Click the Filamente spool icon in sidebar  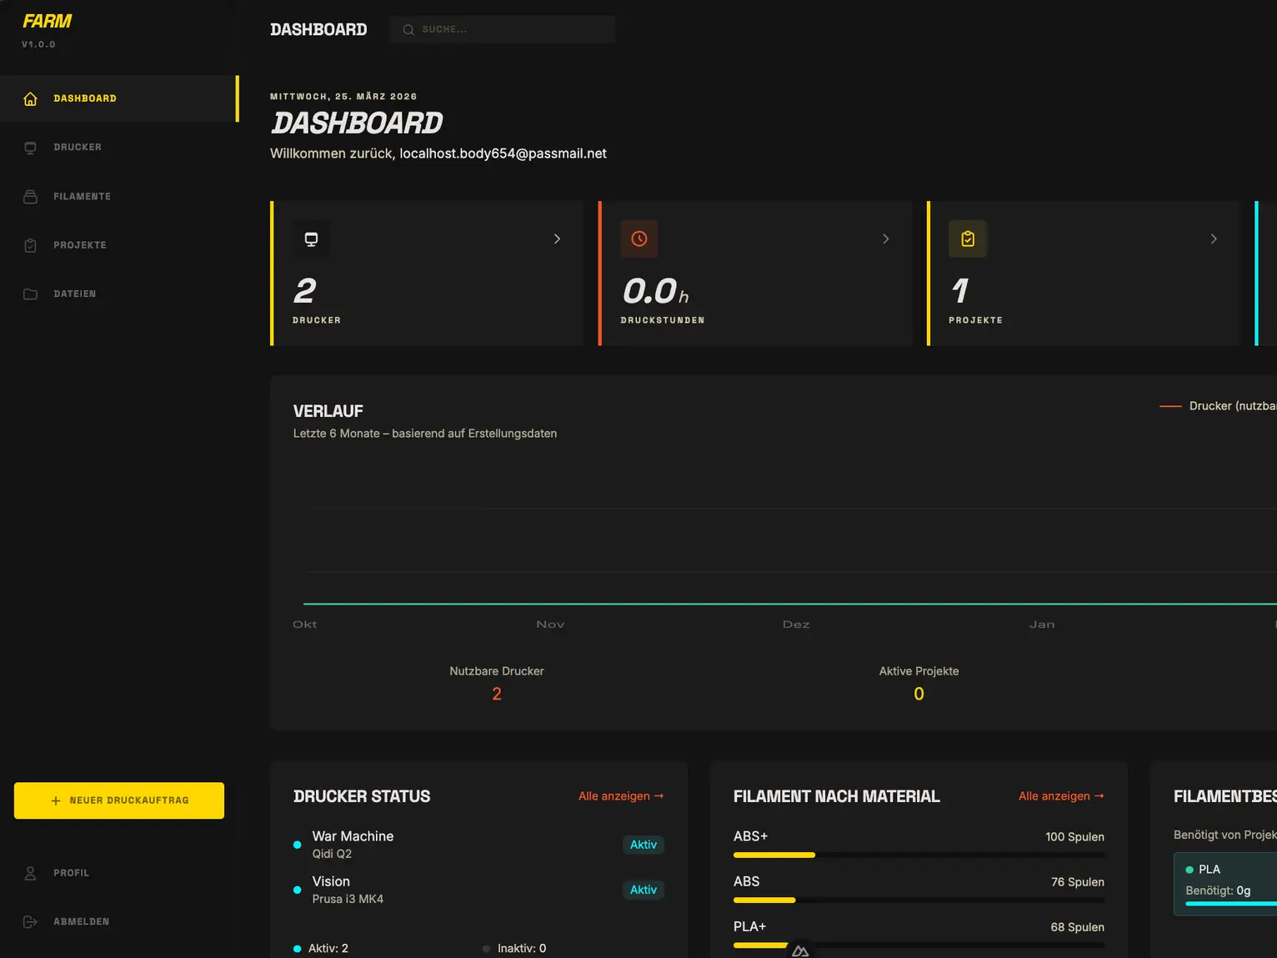31,197
